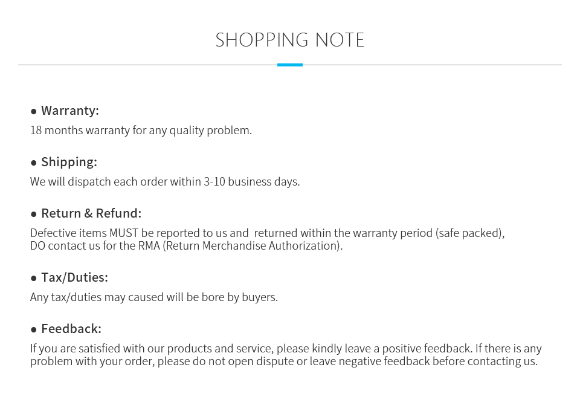
Task: Click the 18 months warranty sentence
Action: click(141, 131)
